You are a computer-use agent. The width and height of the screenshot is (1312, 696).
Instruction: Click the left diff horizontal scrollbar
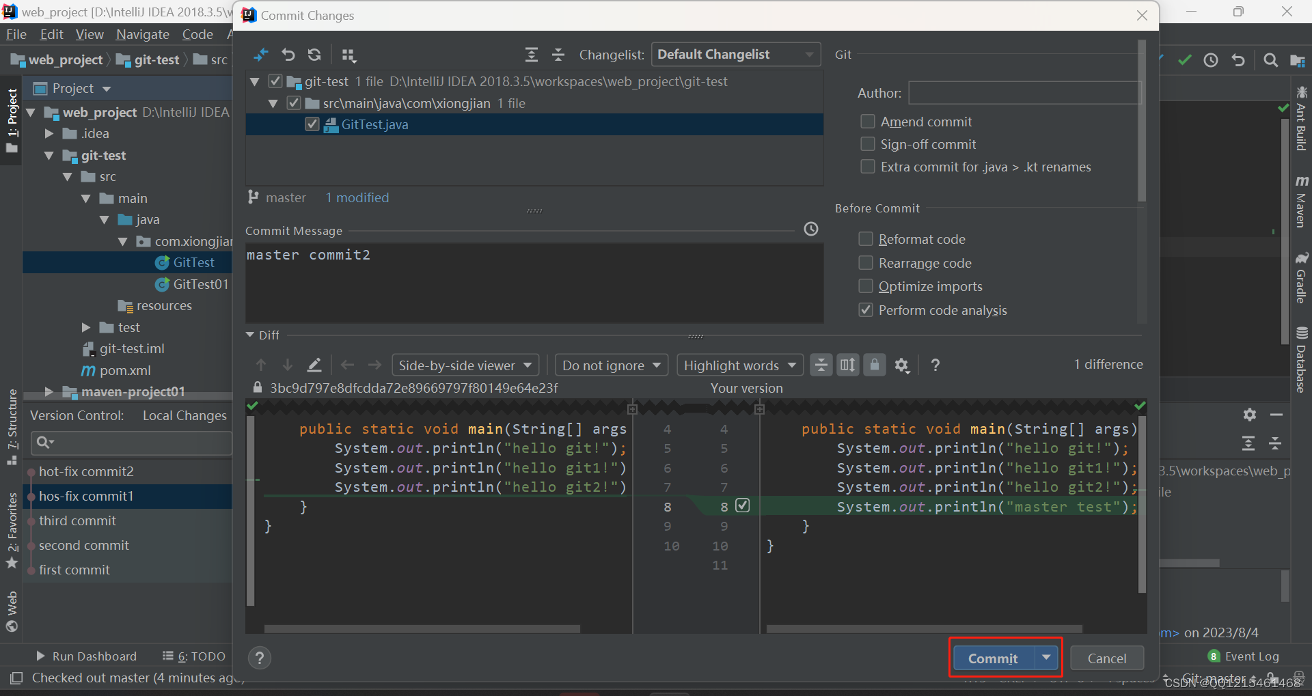[422, 628]
